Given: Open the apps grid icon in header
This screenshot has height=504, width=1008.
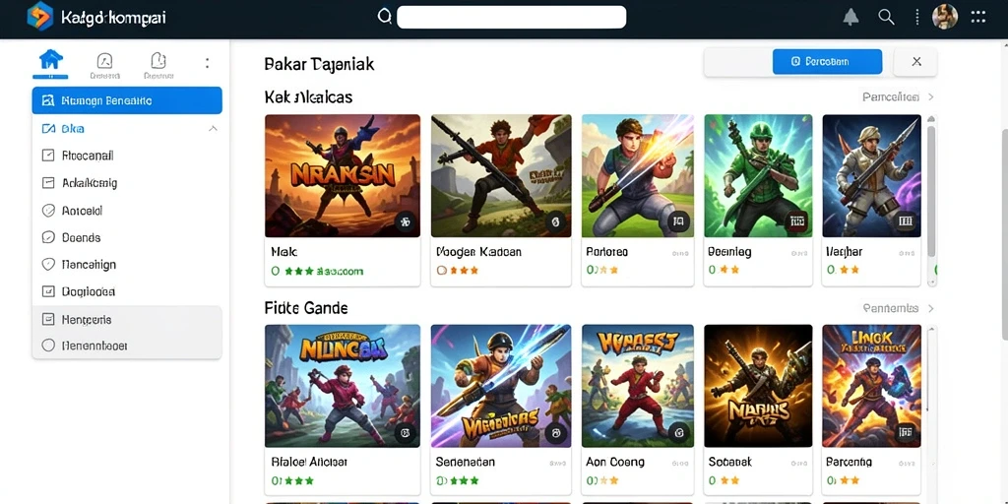Looking at the screenshot, I should click(x=977, y=17).
